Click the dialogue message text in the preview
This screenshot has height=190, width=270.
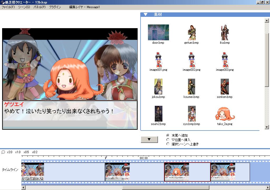coord(59,111)
